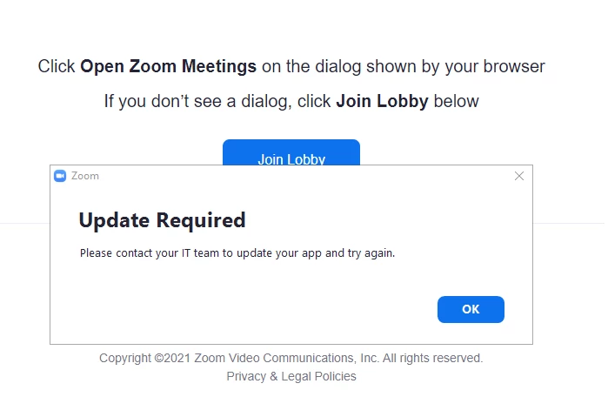
Task: Click 'Zoom Video Communications, Inc.' footer text
Action: coord(286,358)
